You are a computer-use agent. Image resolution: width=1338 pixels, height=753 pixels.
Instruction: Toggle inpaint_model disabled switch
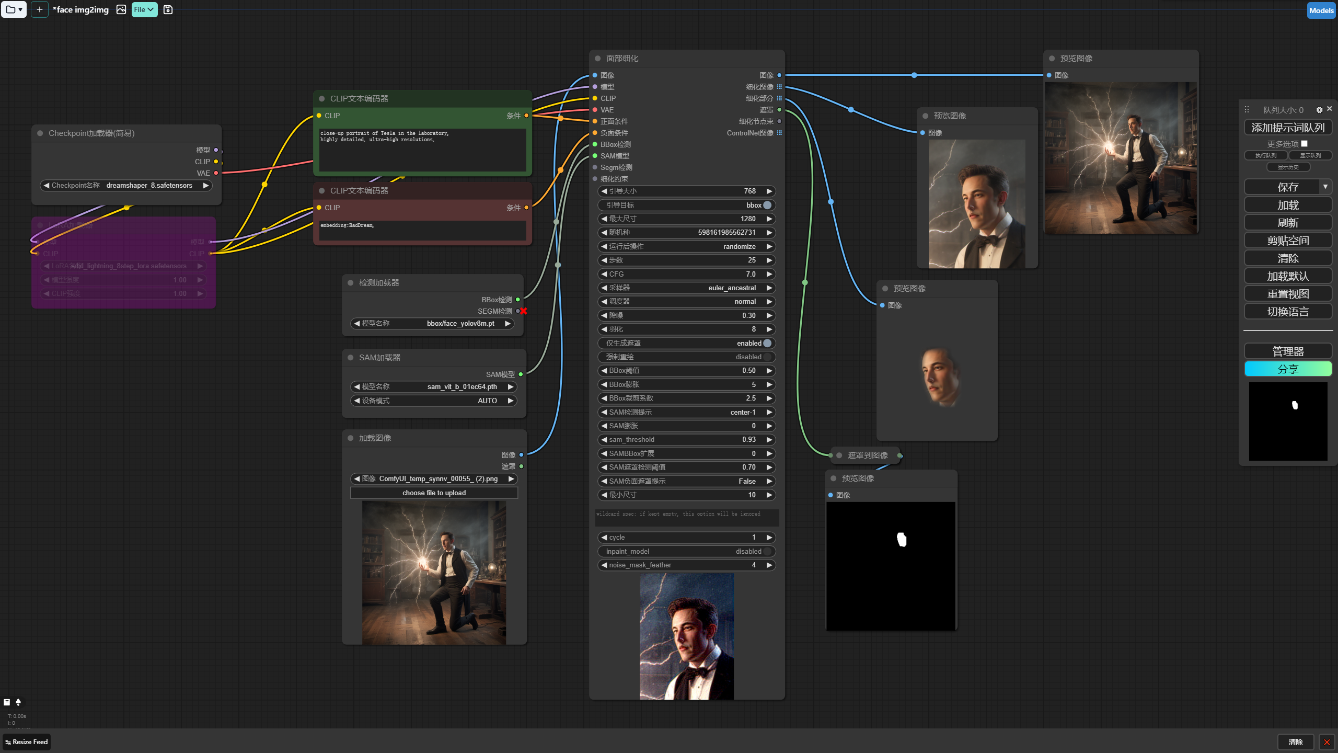coord(767,551)
